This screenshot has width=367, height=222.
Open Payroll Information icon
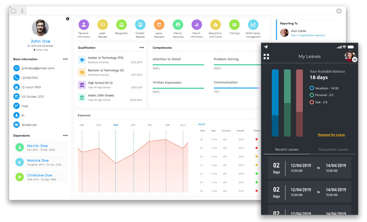[x=196, y=25]
